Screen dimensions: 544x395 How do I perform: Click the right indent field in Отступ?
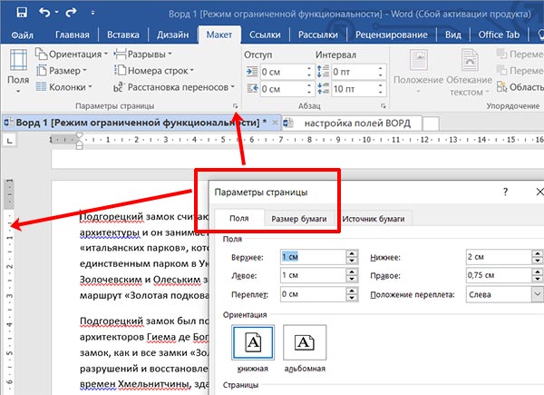(283, 89)
